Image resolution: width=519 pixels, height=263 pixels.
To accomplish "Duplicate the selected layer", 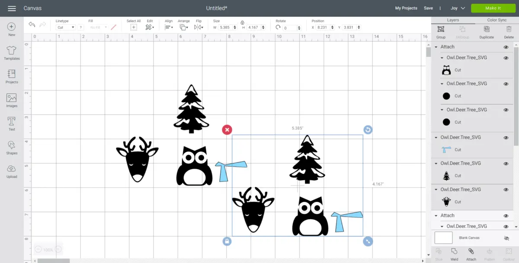I will point(487,32).
